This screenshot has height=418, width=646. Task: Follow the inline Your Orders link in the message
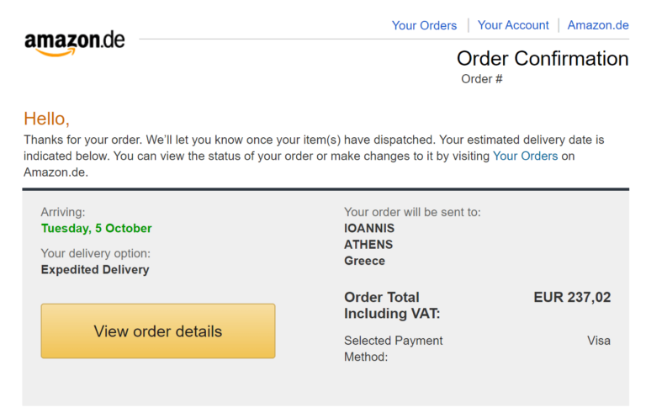tap(525, 156)
